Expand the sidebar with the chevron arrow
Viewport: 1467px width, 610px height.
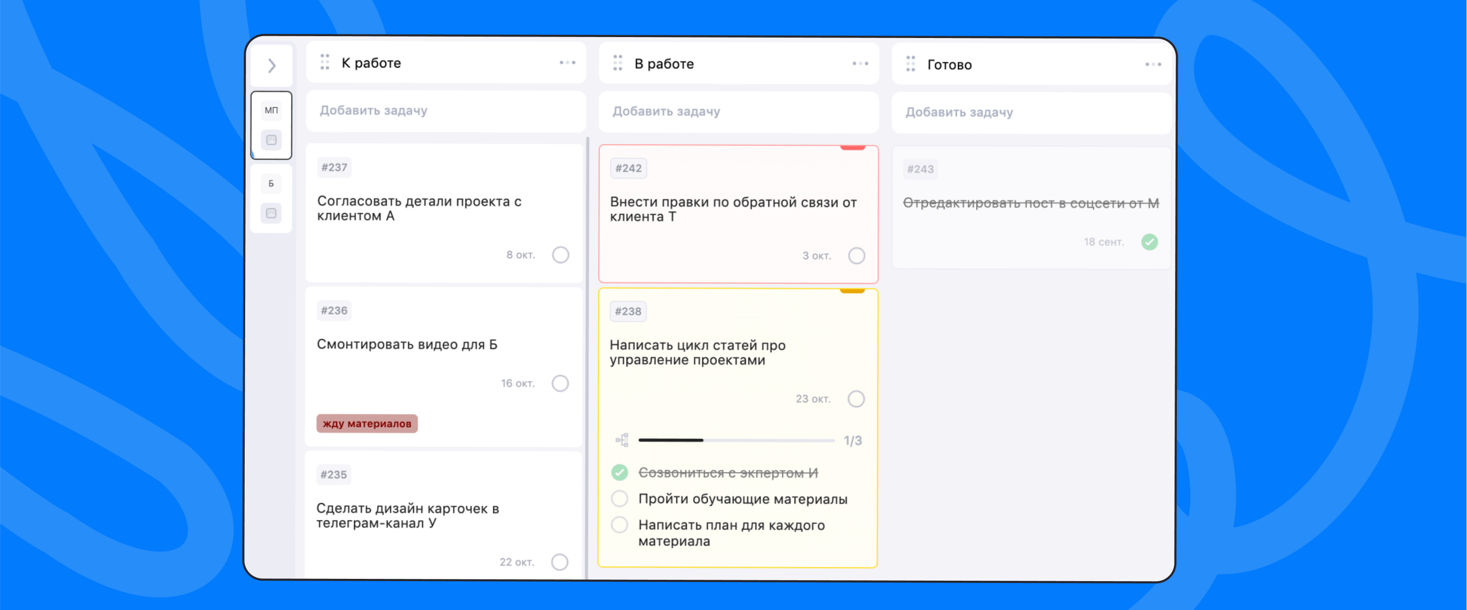(x=272, y=66)
